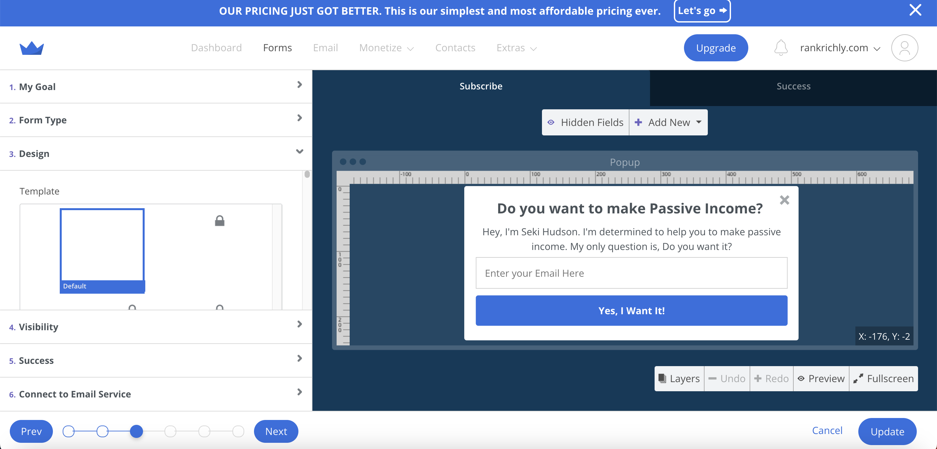Switch to Fullscreen mode

pos(883,379)
